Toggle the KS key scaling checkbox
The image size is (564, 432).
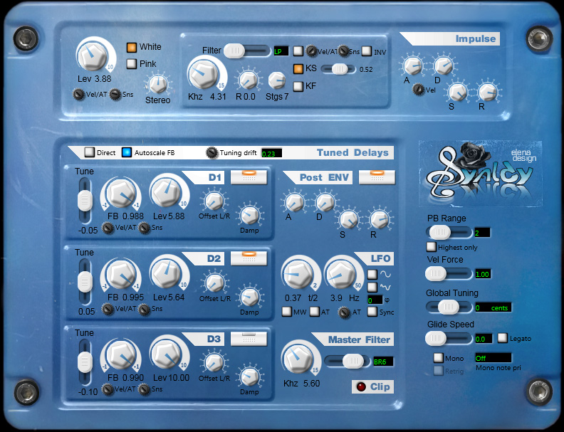[298, 68]
